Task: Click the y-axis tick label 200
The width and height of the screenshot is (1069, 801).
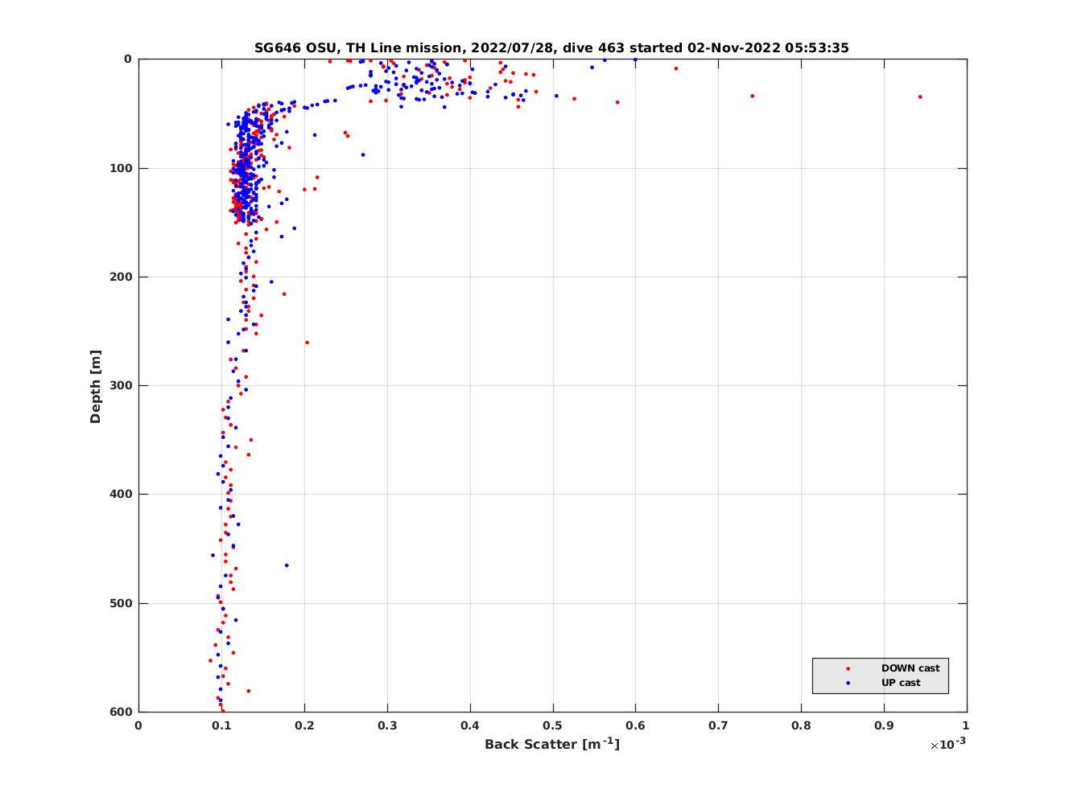Action: click(121, 277)
